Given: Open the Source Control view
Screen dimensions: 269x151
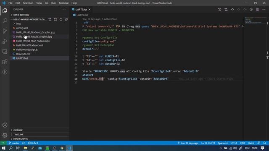Looking at the screenshot, I should [x=5, y=31].
